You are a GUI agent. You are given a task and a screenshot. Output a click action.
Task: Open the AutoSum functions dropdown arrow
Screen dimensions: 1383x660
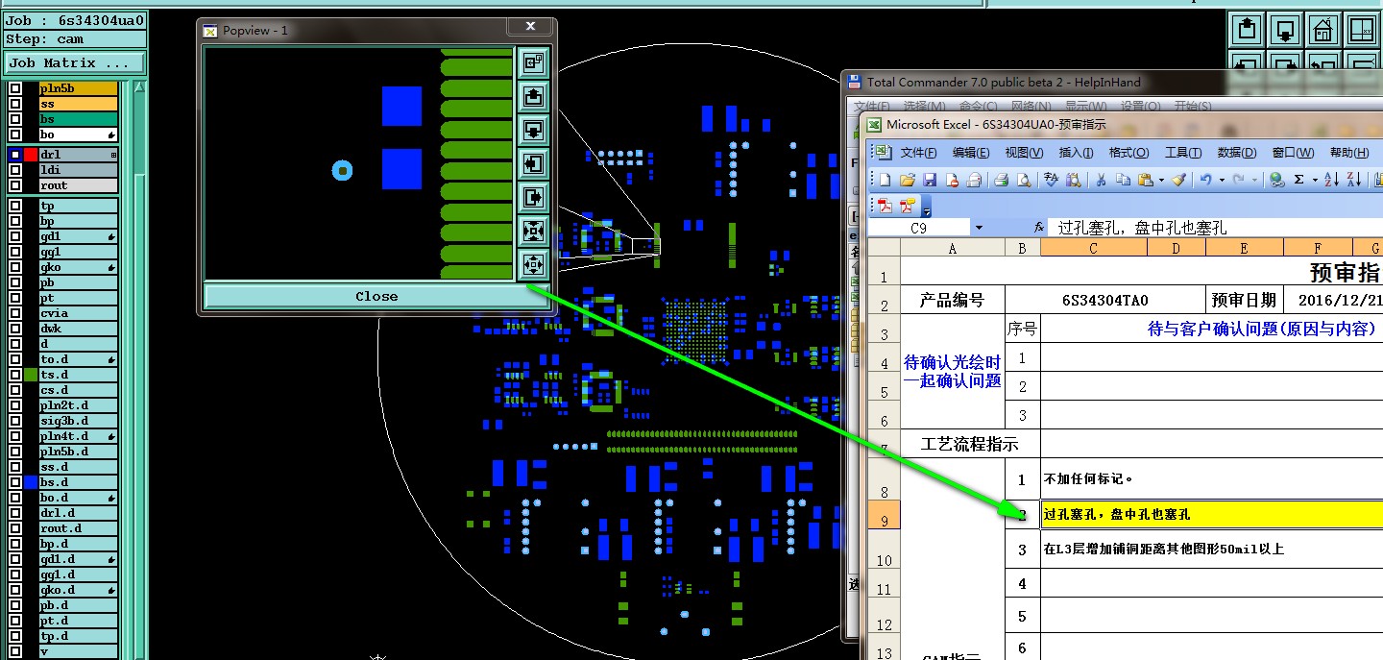pos(1315,180)
